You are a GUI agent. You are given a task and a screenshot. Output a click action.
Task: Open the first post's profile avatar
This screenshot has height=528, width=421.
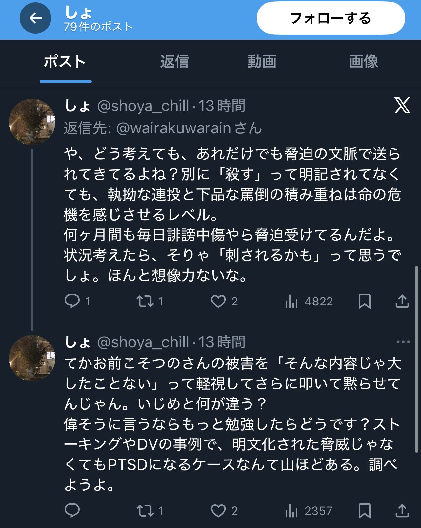tap(32, 122)
